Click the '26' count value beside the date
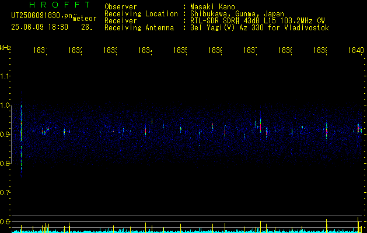367x233 pixels. pyautogui.click(x=86, y=27)
